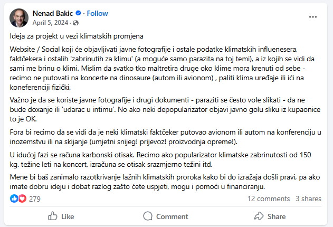Click the speech bubble comment icon

coord(148,216)
